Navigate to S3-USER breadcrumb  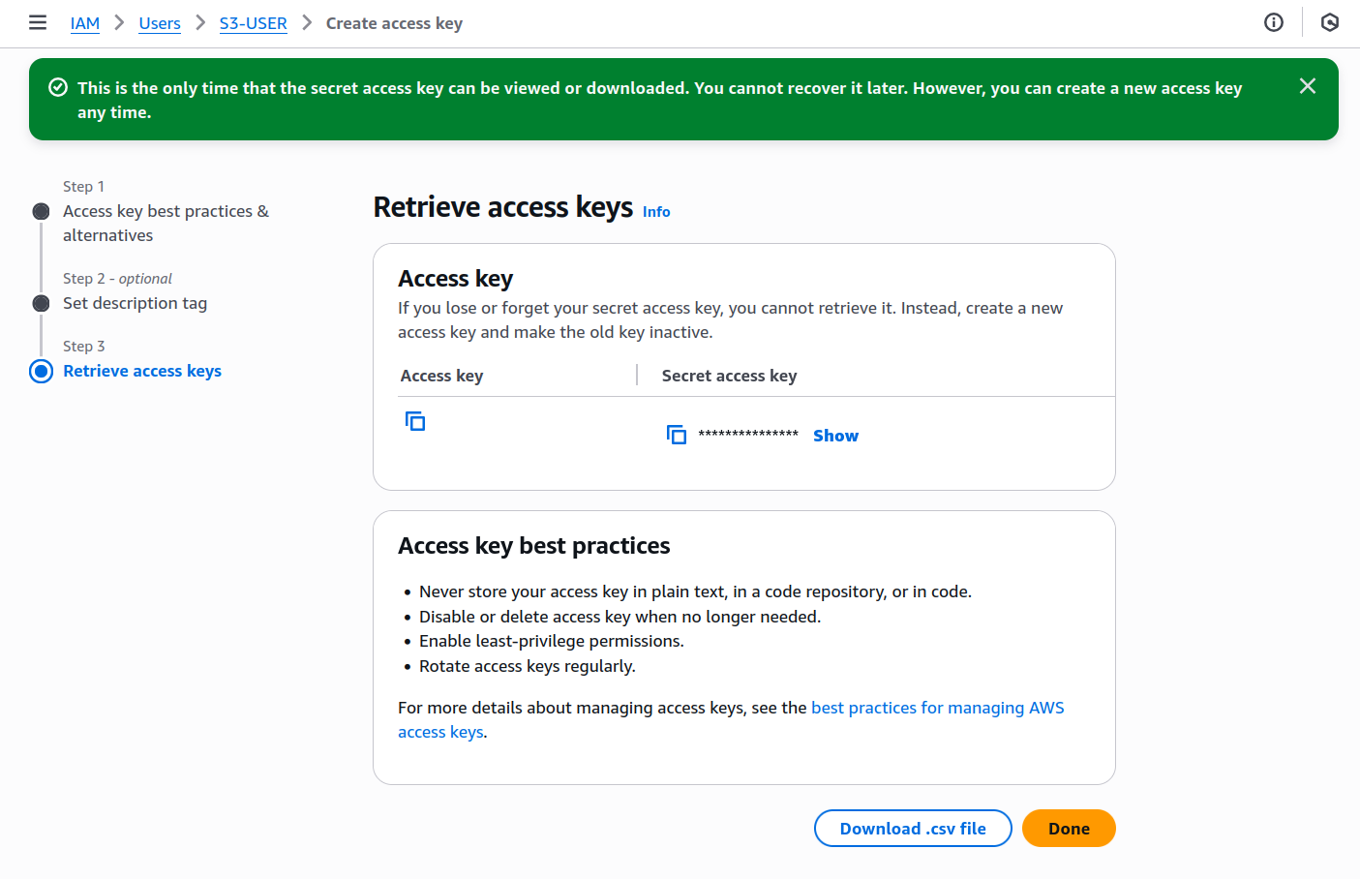click(x=254, y=23)
